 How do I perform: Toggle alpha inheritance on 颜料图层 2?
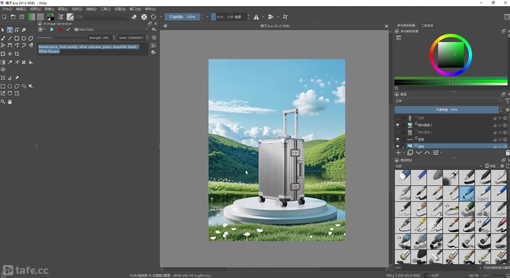click(500, 132)
